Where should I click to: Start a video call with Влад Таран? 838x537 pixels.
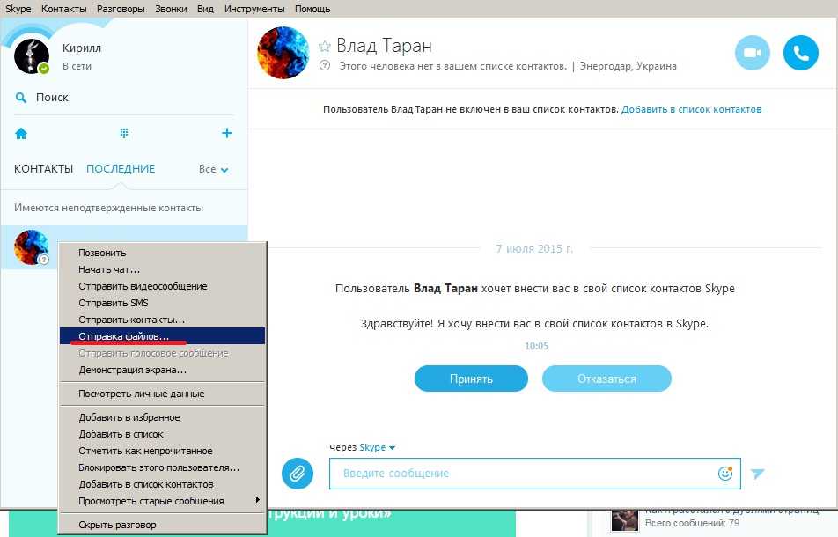point(752,53)
